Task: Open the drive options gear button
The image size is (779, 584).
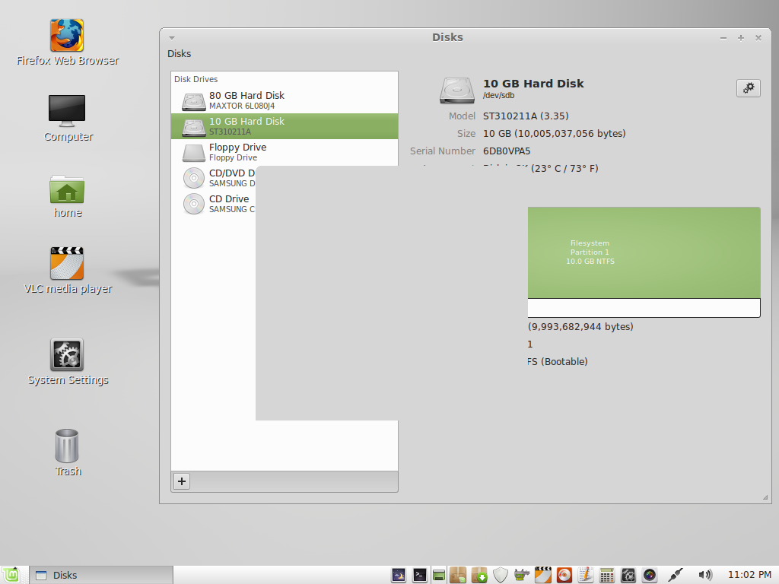Action: [749, 88]
